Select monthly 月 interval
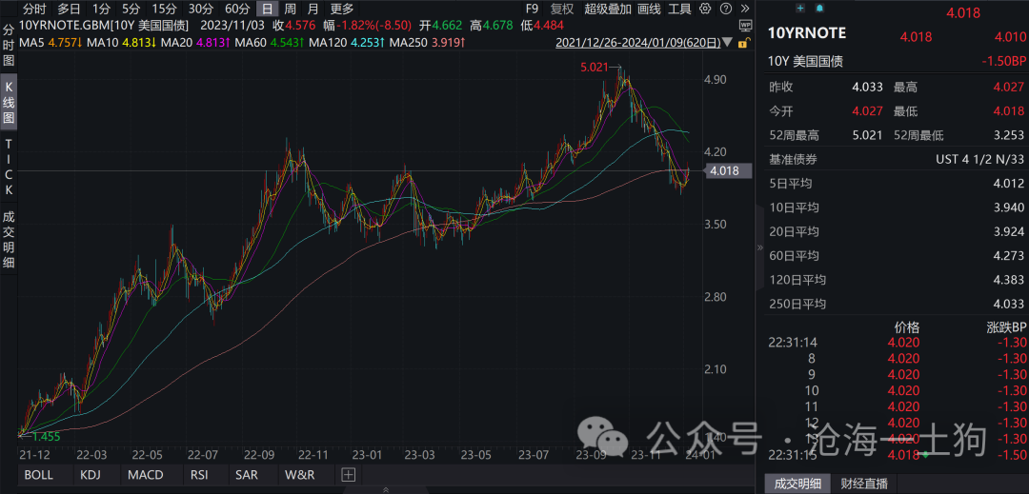The image size is (1029, 494). pyautogui.click(x=313, y=9)
